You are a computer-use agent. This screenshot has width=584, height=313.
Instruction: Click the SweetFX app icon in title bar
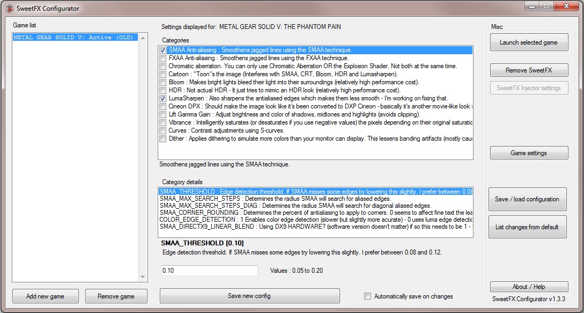(9, 8)
